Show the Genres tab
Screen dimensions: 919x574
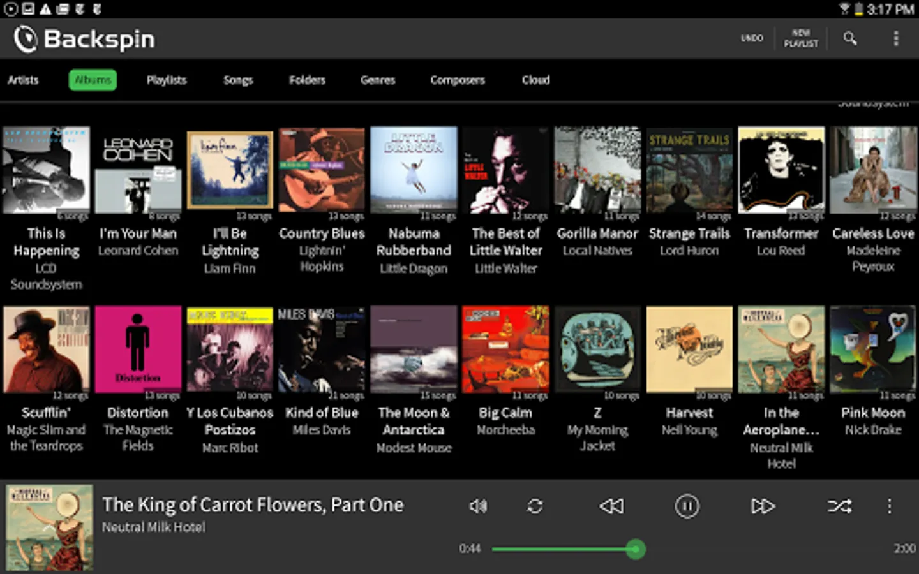point(378,80)
